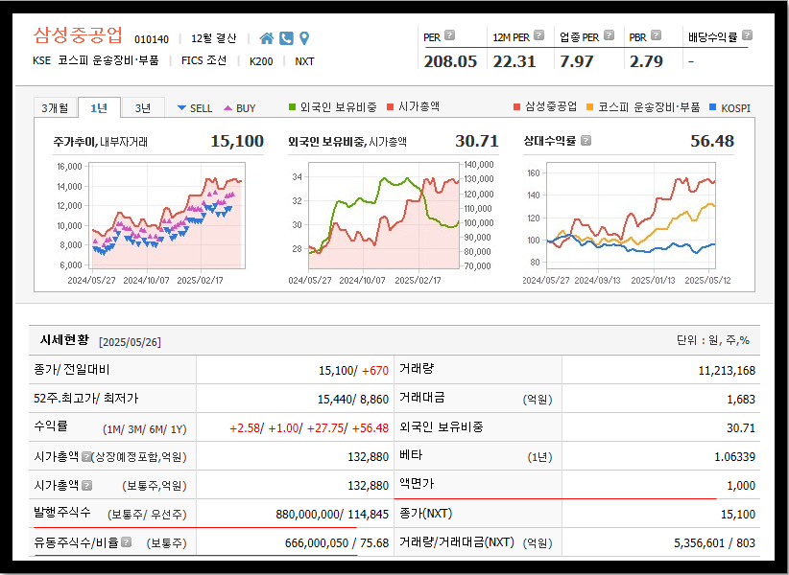This screenshot has height=575, width=789.
Task: Click the chart price value 15,100
Action: [x=237, y=141]
